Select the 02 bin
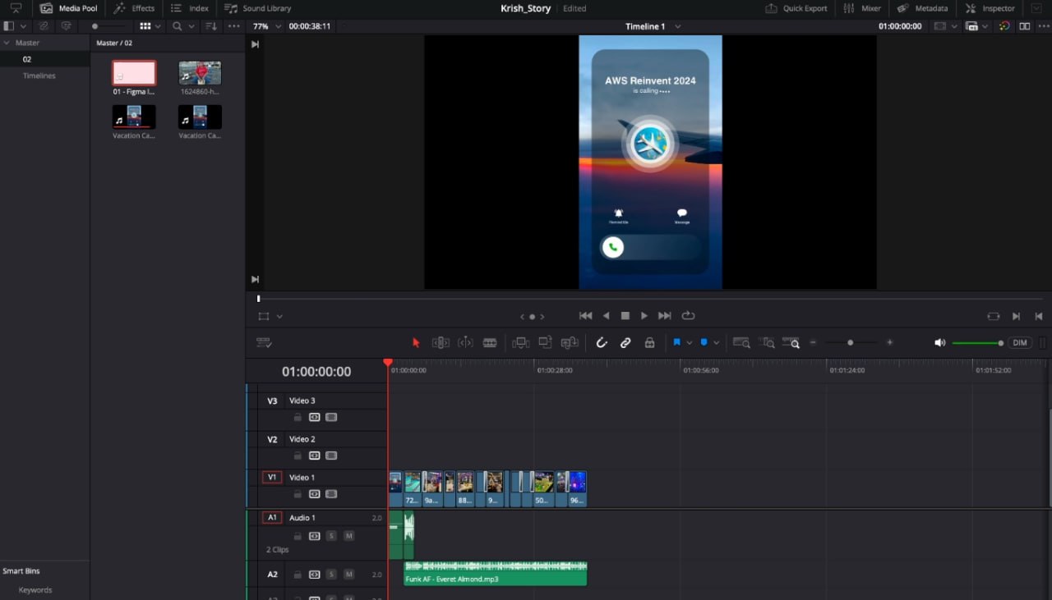The image size is (1052, 600). click(x=27, y=59)
